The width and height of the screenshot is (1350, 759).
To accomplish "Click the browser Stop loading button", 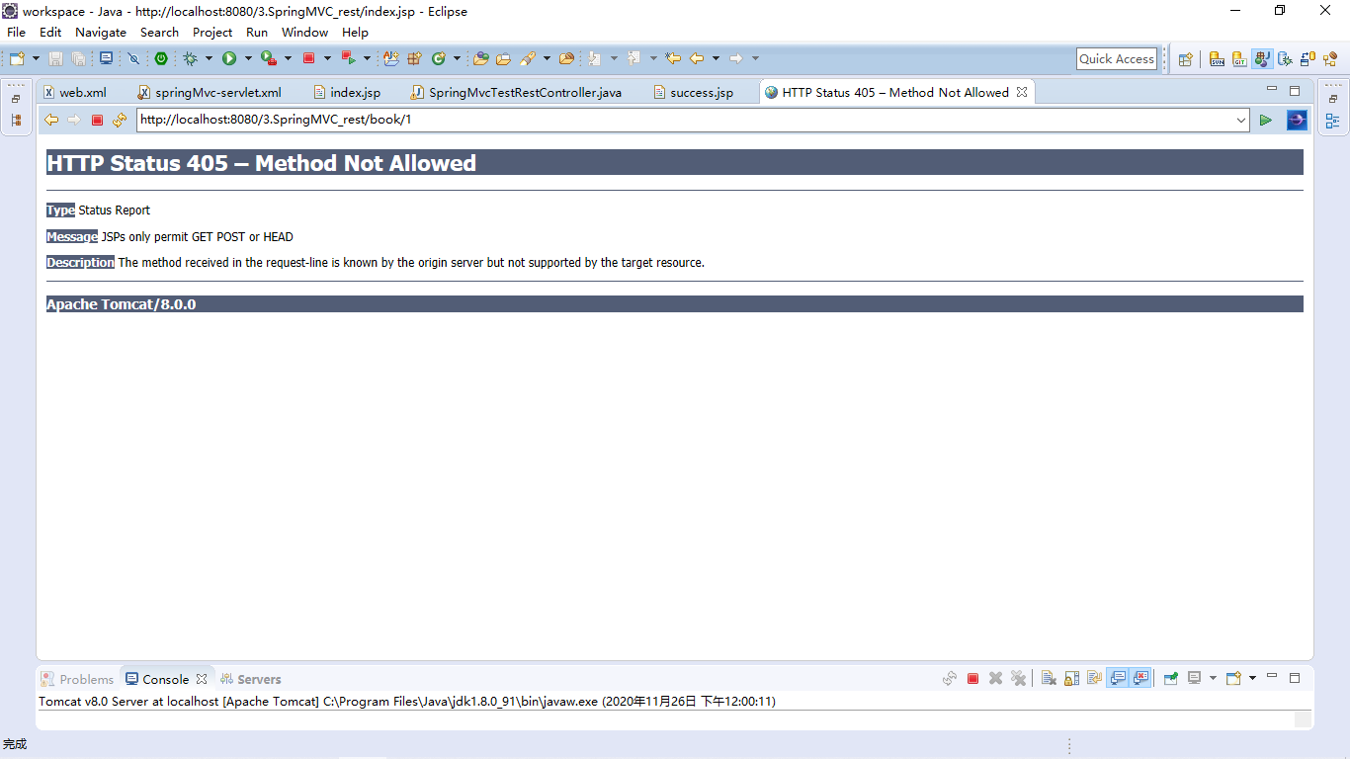I will (x=97, y=121).
